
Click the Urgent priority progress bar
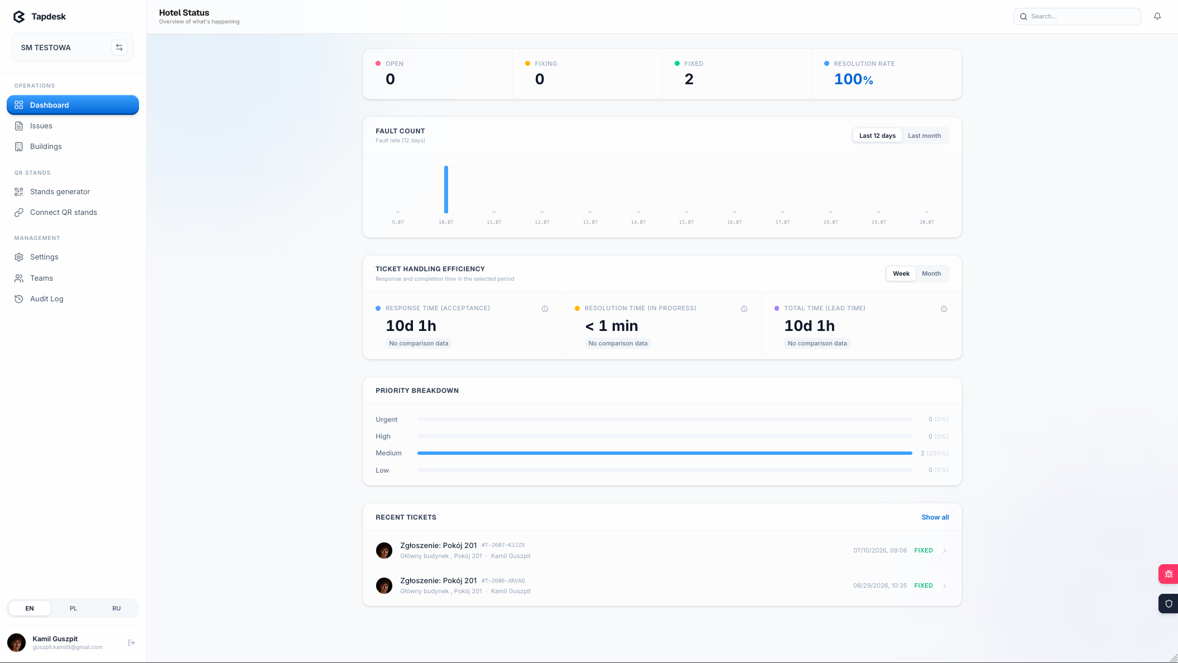(665, 419)
